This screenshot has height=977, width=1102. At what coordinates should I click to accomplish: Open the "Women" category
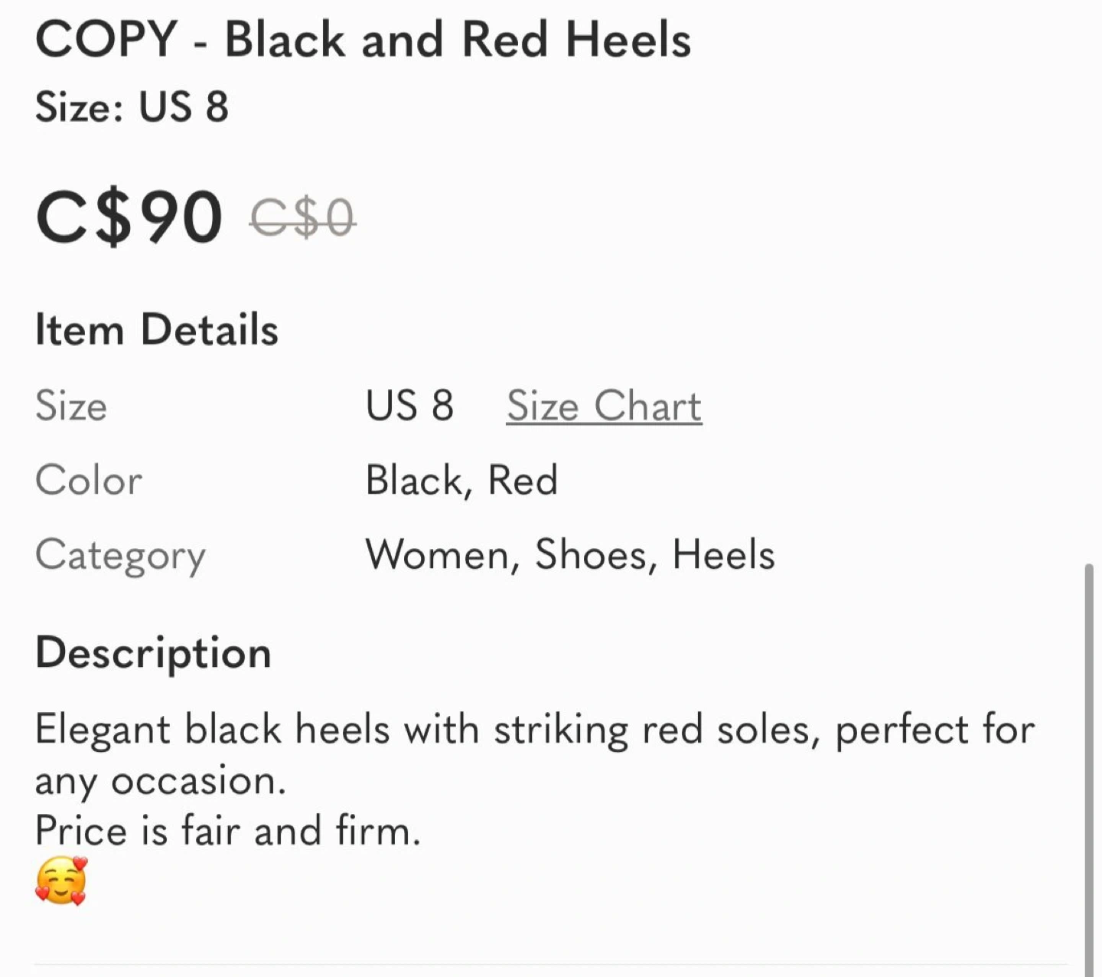pos(438,555)
